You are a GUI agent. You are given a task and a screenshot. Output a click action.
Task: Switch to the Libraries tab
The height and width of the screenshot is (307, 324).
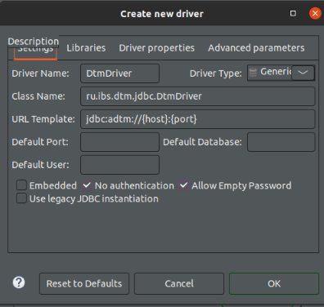(x=86, y=48)
